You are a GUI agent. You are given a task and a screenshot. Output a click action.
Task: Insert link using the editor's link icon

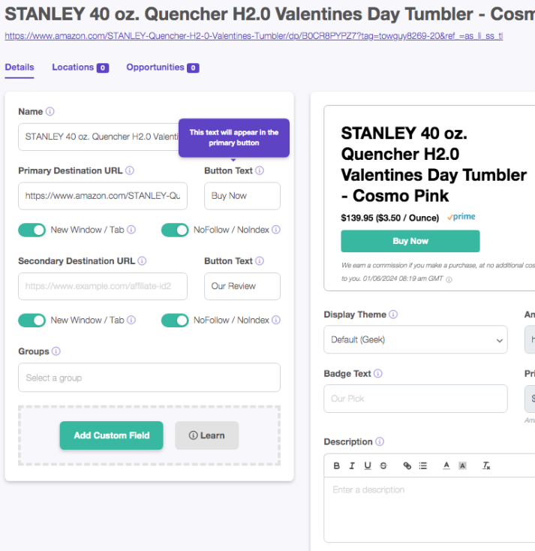(407, 466)
